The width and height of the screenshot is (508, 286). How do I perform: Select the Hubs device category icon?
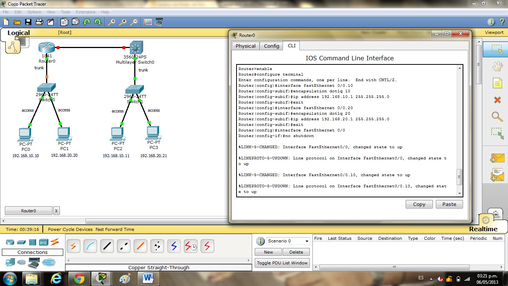[x=32, y=242]
